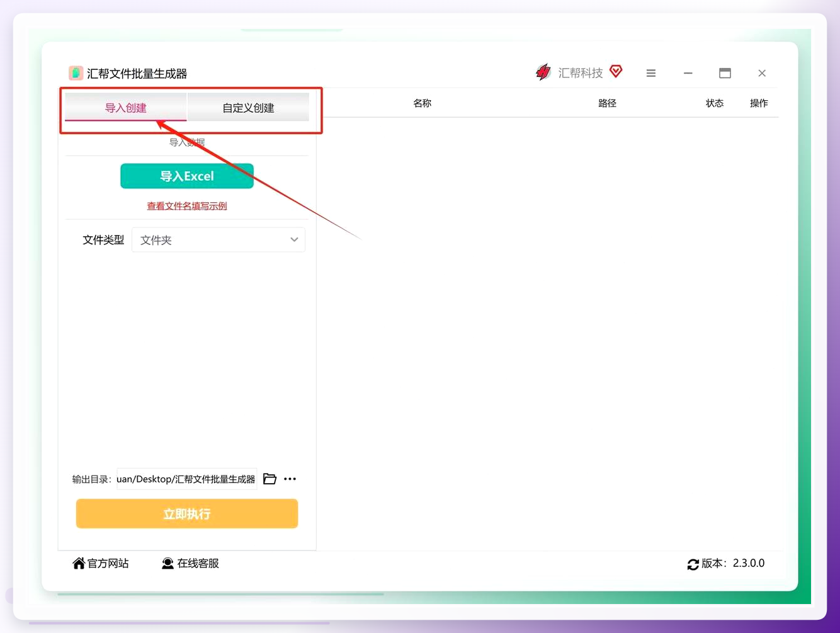840x633 pixels.
Task: Click the 路径 column header
Action: (607, 103)
